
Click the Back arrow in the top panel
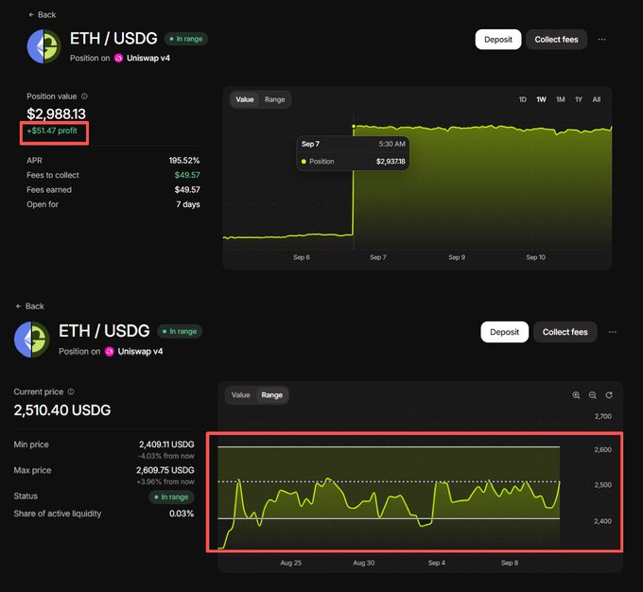point(31,15)
